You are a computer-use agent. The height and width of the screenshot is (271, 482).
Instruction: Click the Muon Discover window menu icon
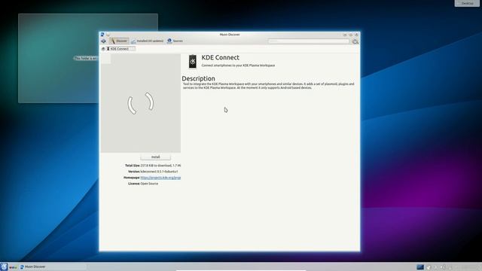click(x=102, y=35)
